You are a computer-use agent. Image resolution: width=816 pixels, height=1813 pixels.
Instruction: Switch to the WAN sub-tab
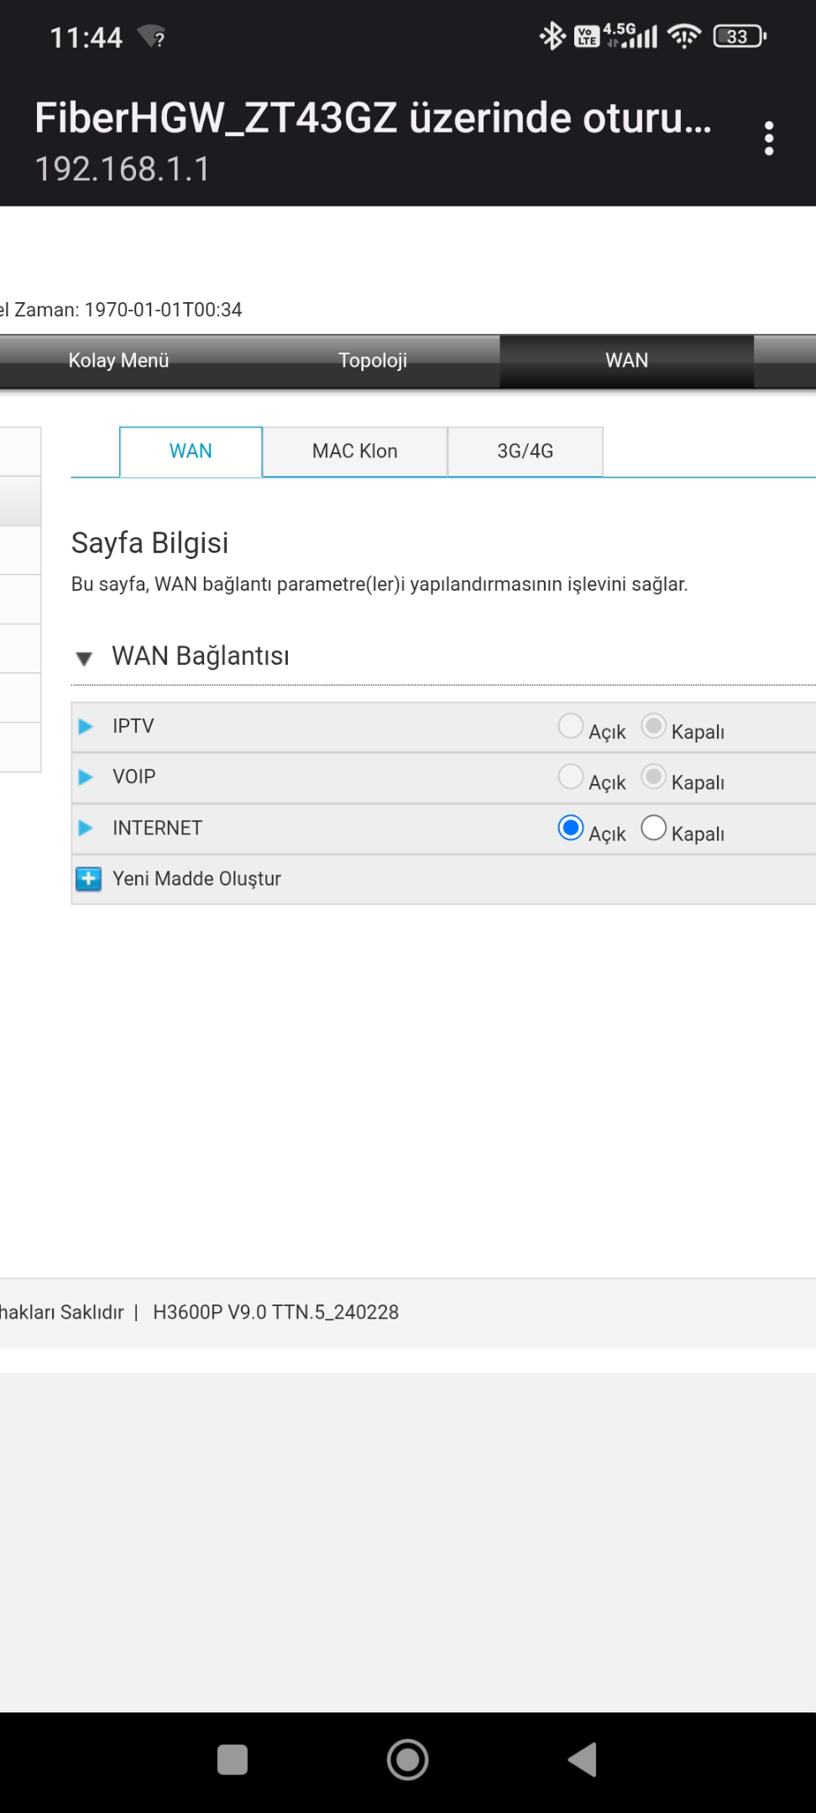[191, 452]
